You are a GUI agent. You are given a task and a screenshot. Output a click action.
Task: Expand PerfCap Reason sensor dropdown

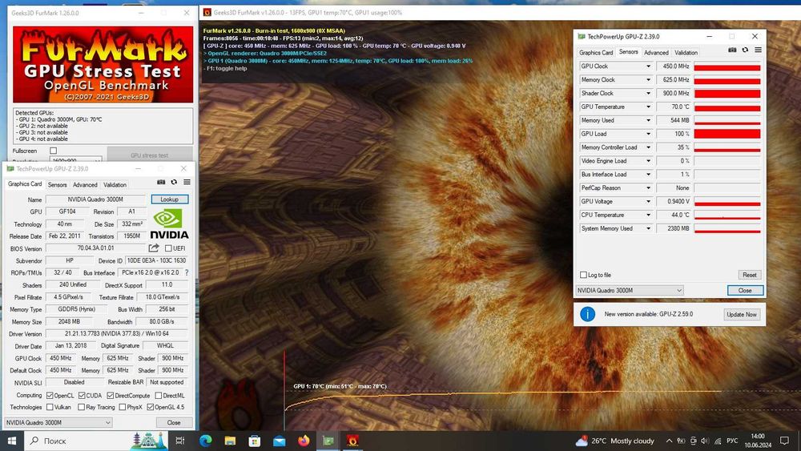point(648,188)
